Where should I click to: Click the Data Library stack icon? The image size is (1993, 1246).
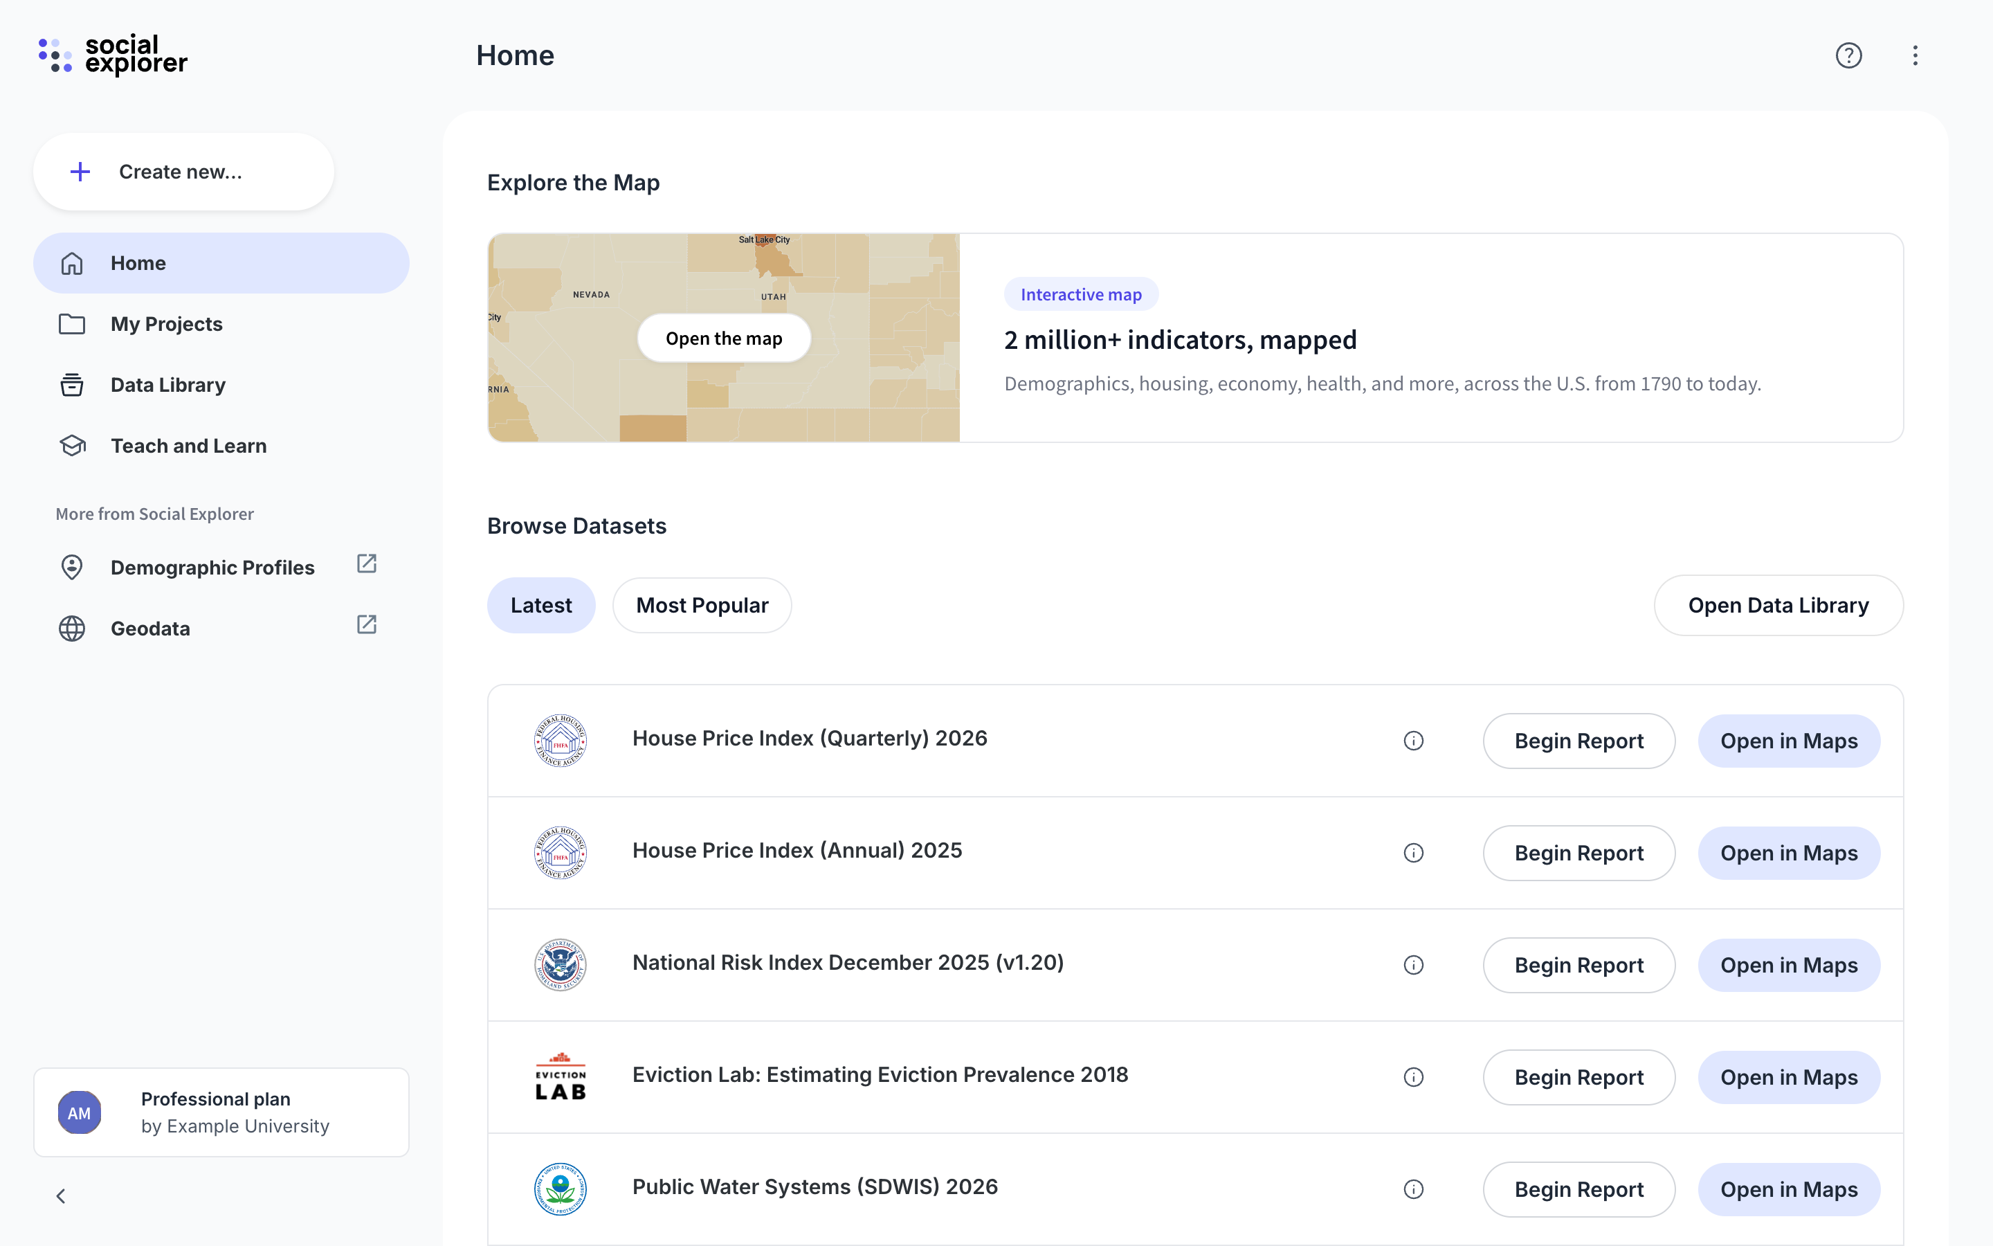point(72,385)
